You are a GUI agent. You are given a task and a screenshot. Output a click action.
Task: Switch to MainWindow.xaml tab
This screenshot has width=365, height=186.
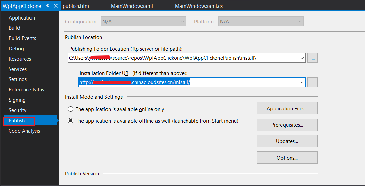(x=132, y=6)
